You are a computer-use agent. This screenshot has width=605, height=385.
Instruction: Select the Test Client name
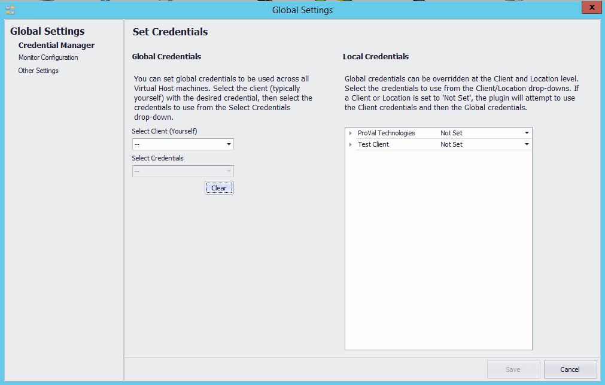[x=373, y=144]
